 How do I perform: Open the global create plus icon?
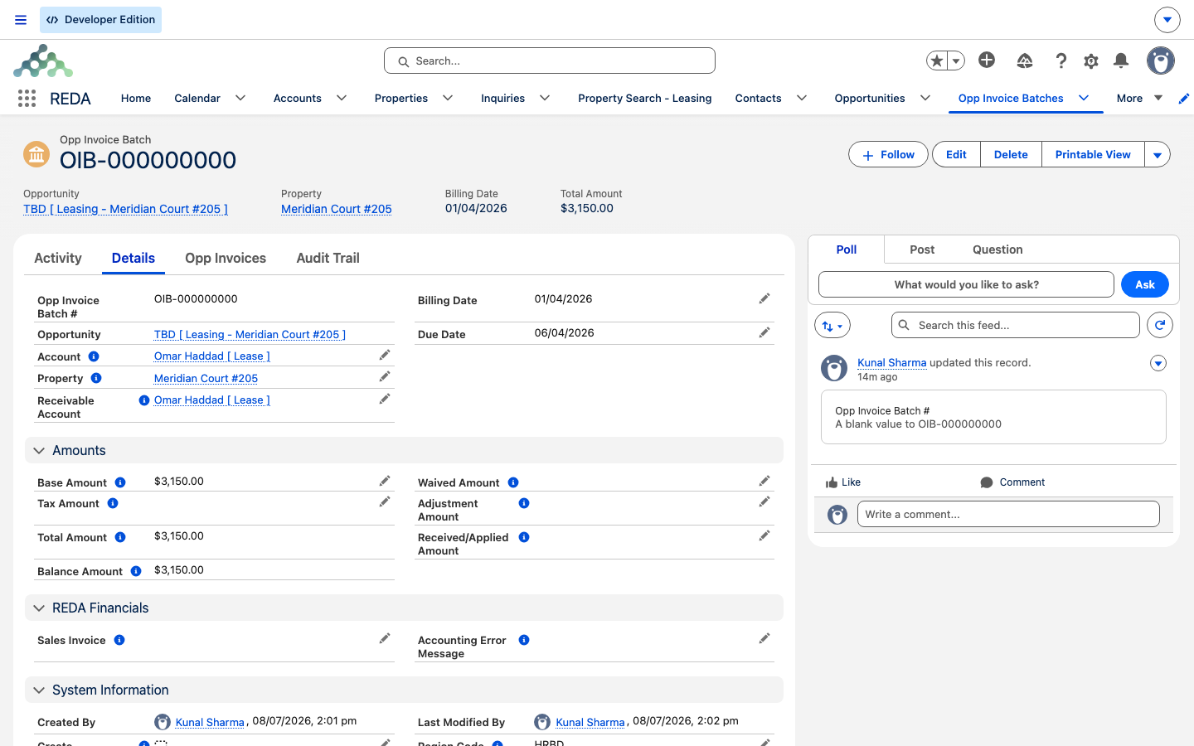pos(987,60)
